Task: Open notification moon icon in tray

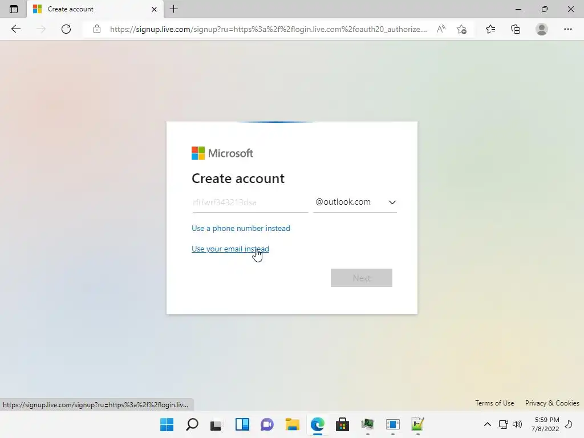Action: tap(569, 424)
